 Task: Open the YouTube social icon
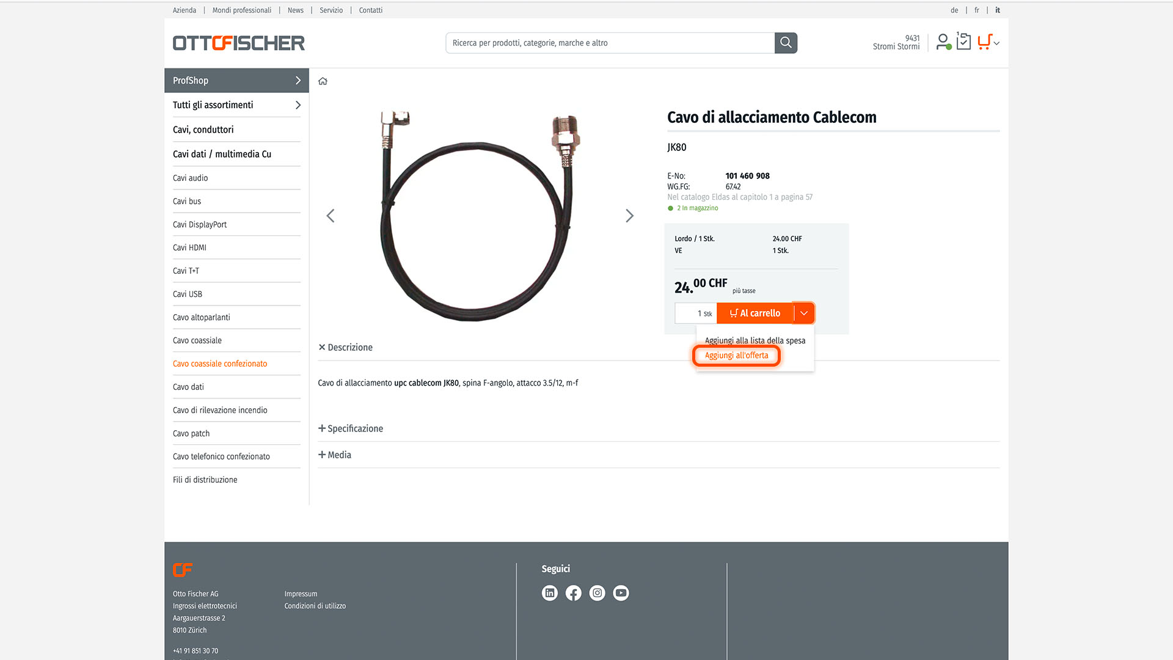(621, 593)
